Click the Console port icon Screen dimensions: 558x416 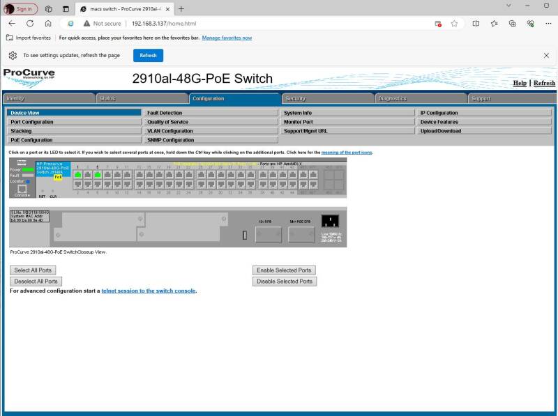tap(22, 189)
